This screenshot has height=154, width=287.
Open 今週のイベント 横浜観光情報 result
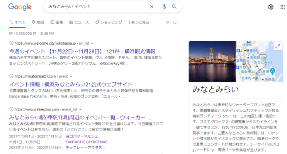pyautogui.click(x=82, y=51)
